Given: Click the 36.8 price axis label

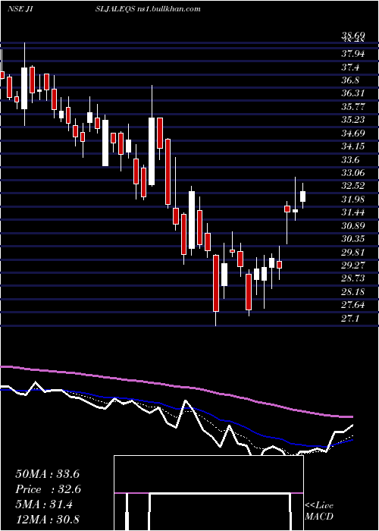Looking at the screenshot, I should coord(350,80).
